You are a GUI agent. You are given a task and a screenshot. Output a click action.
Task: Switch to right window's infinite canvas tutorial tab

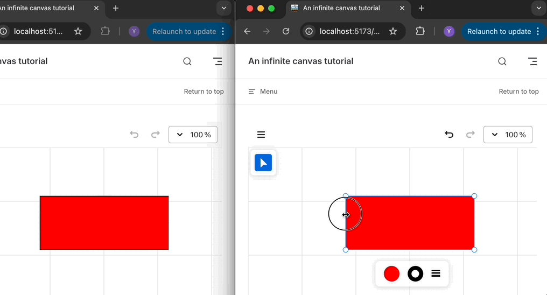pos(341,8)
